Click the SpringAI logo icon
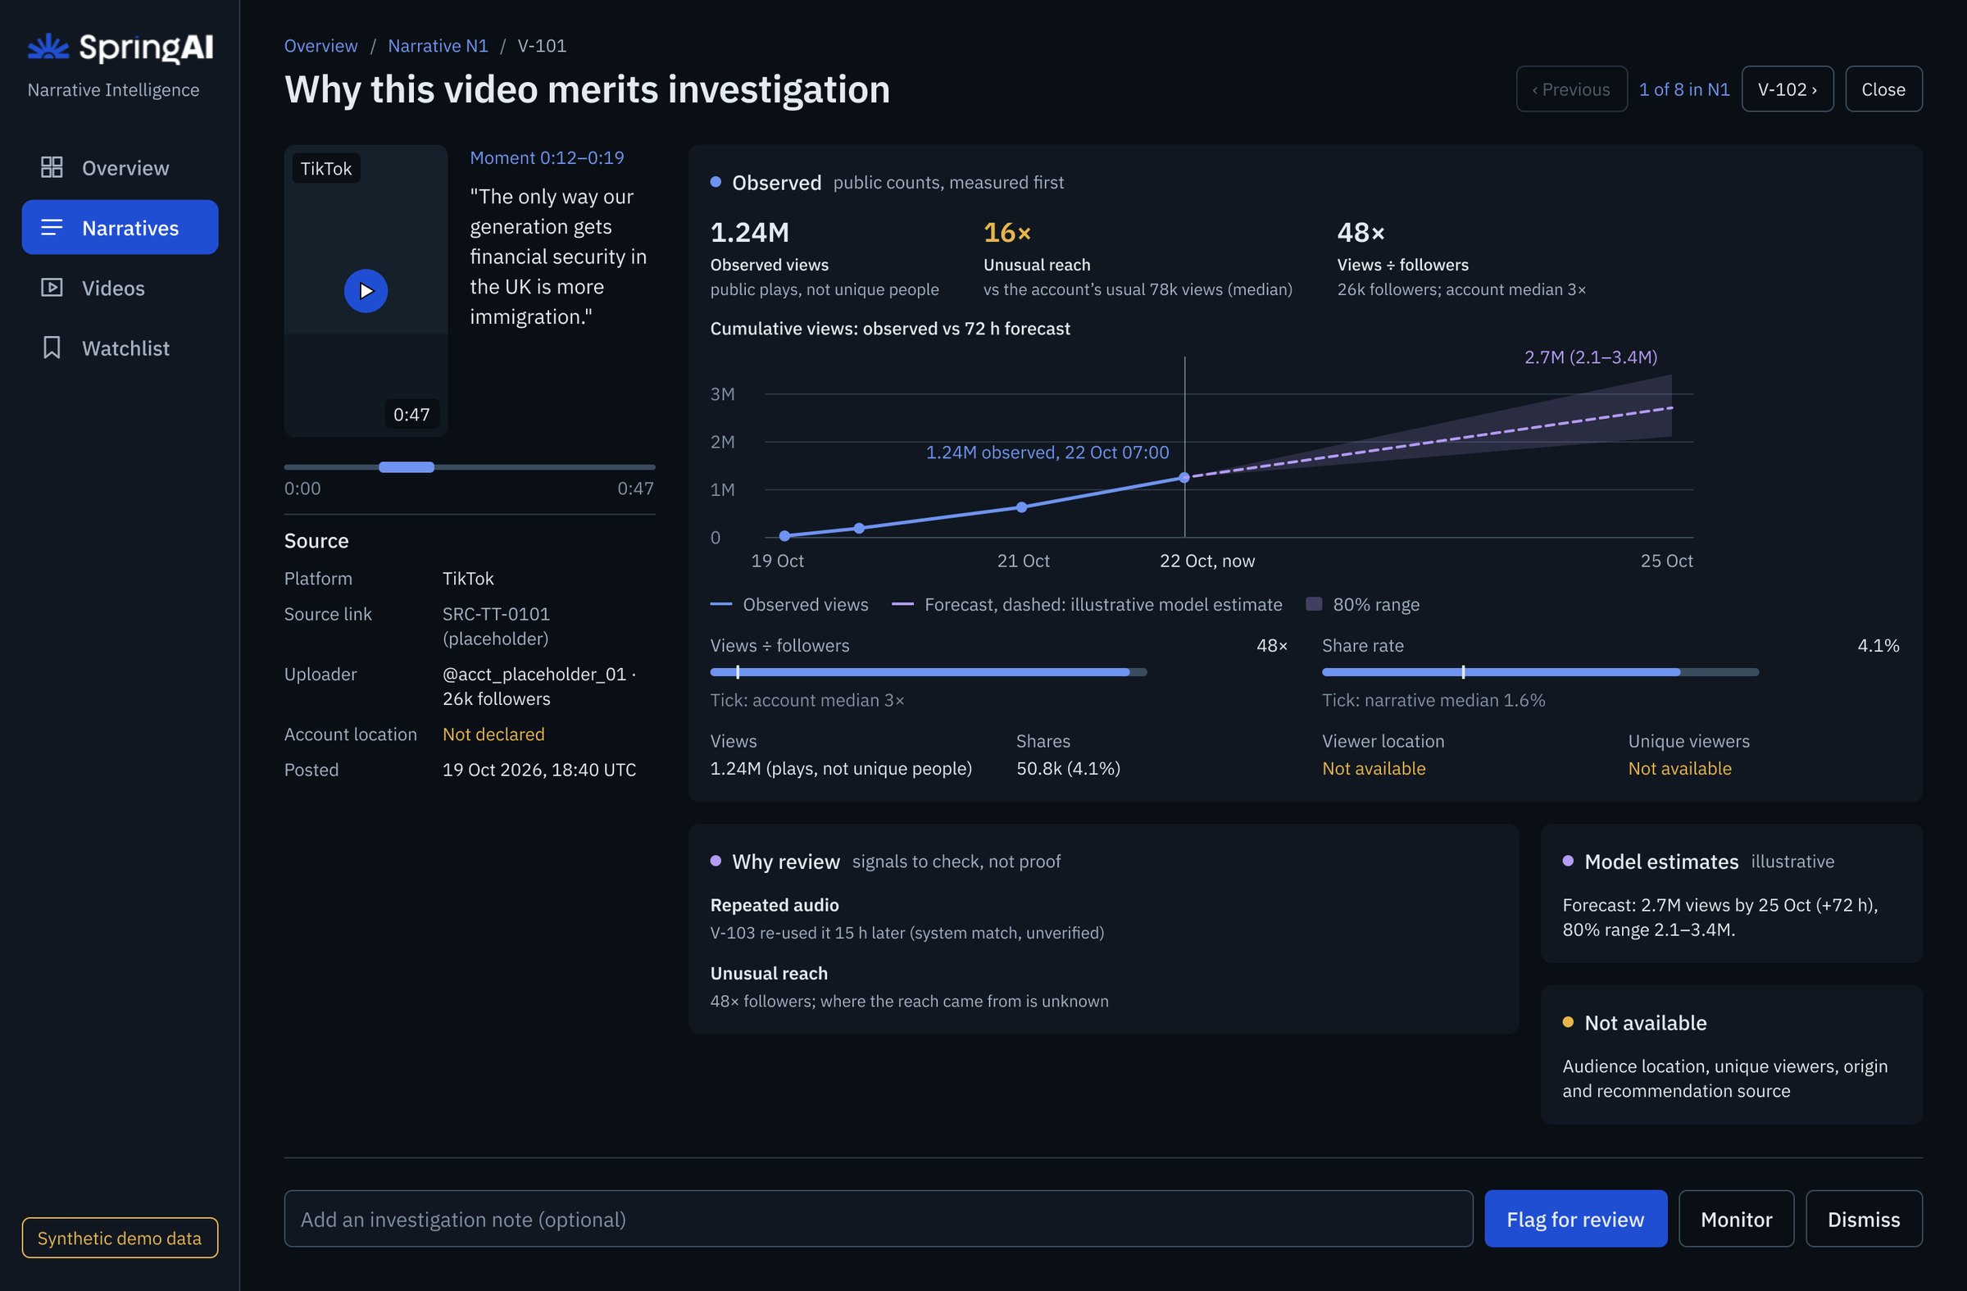The image size is (1967, 1291). (48, 47)
